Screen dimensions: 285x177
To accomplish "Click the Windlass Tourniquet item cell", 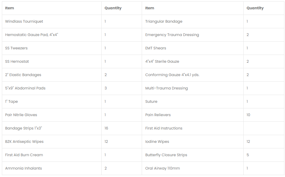I will [x=52, y=21].
